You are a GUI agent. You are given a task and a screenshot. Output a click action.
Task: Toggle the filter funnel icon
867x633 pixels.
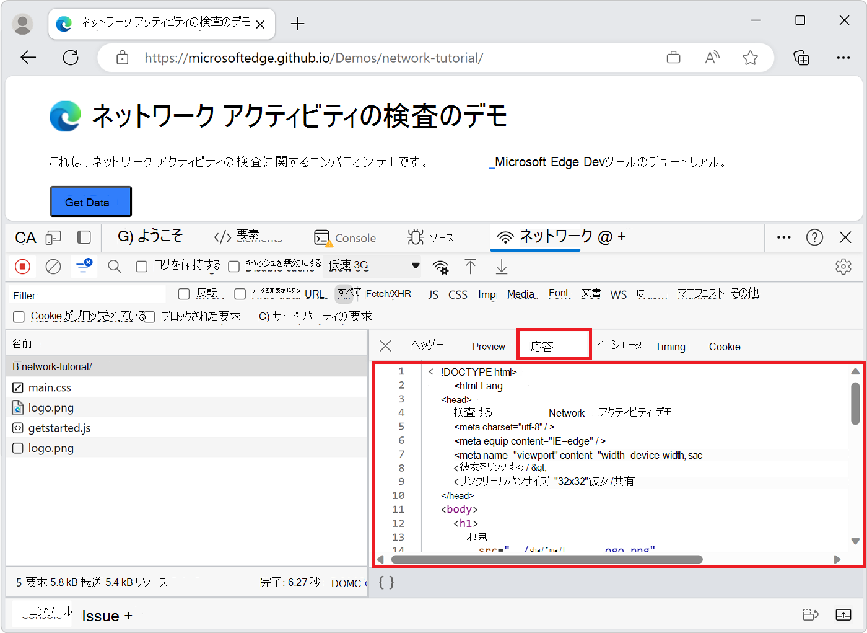click(83, 267)
